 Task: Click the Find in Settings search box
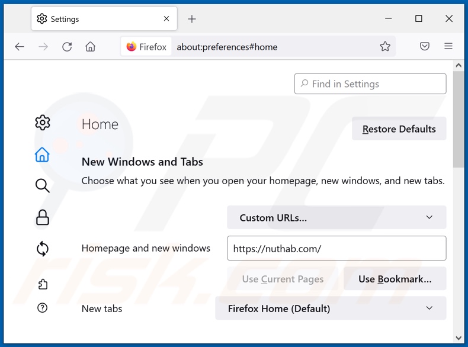pyautogui.click(x=370, y=84)
